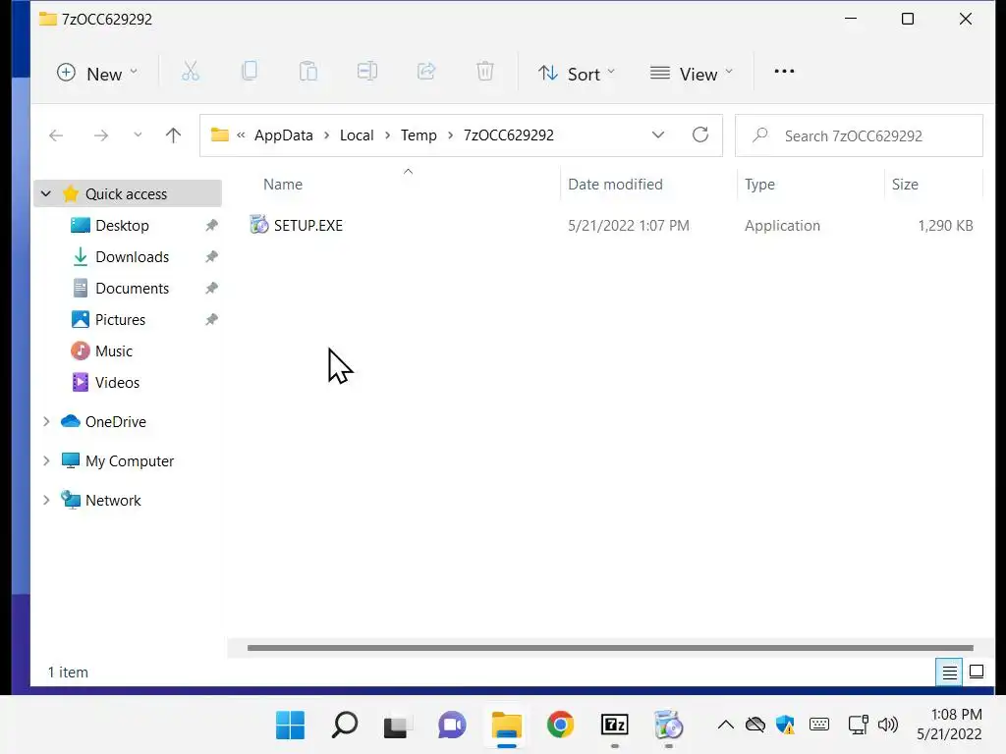Sort by the Size column header
The image size is (1006, 754).
[x=905, y=184]
